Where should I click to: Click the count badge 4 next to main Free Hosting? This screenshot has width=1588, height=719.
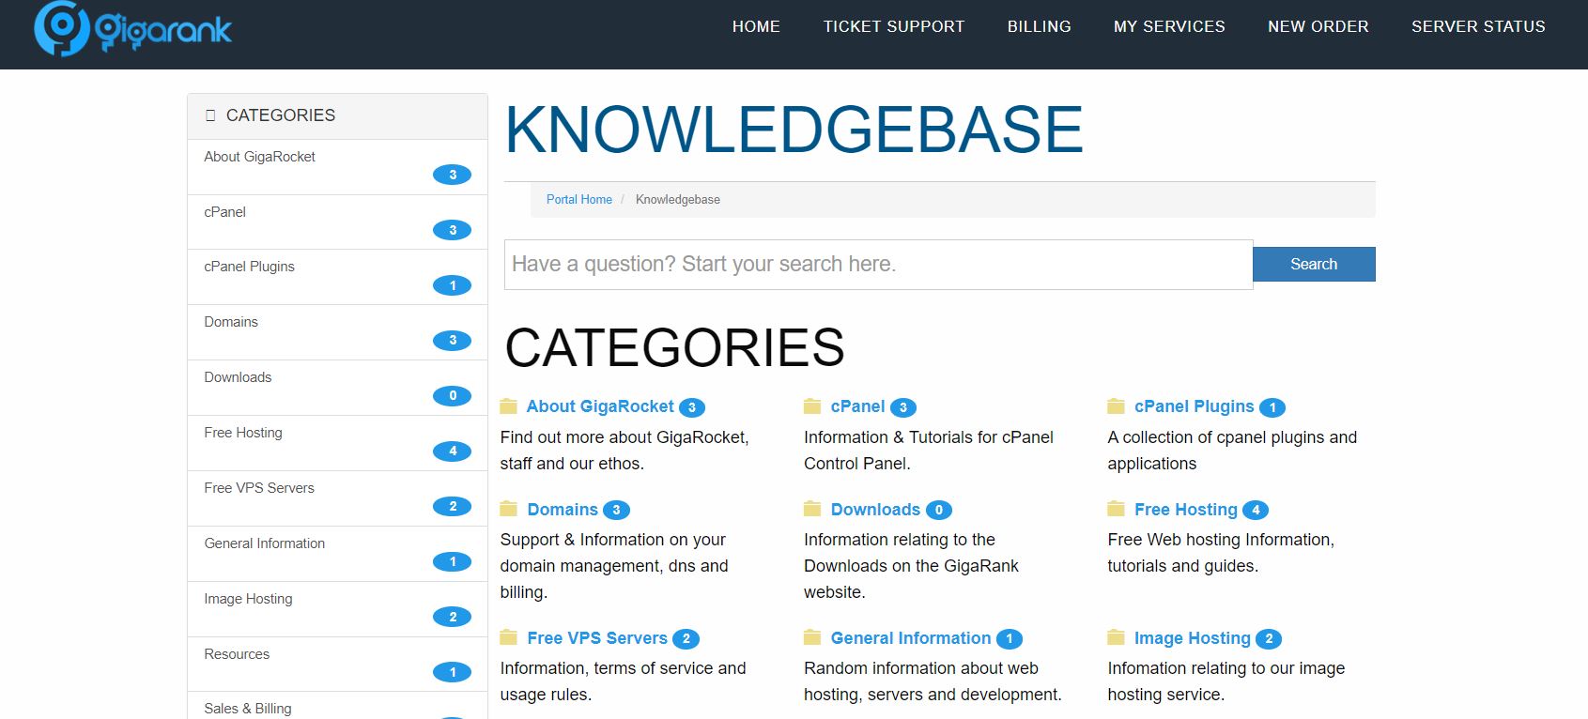tap(1256, 510)
